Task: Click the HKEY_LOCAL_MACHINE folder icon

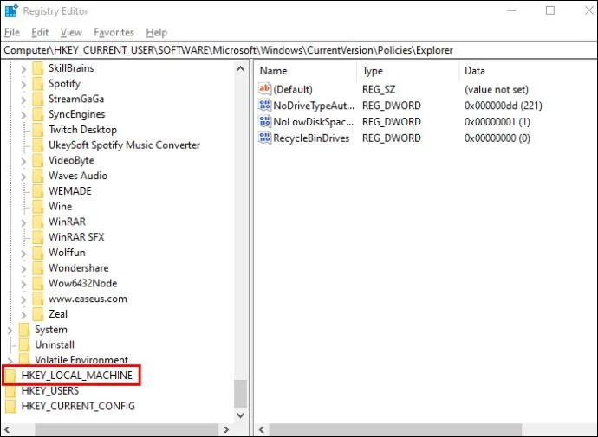Action: [10, 376]
